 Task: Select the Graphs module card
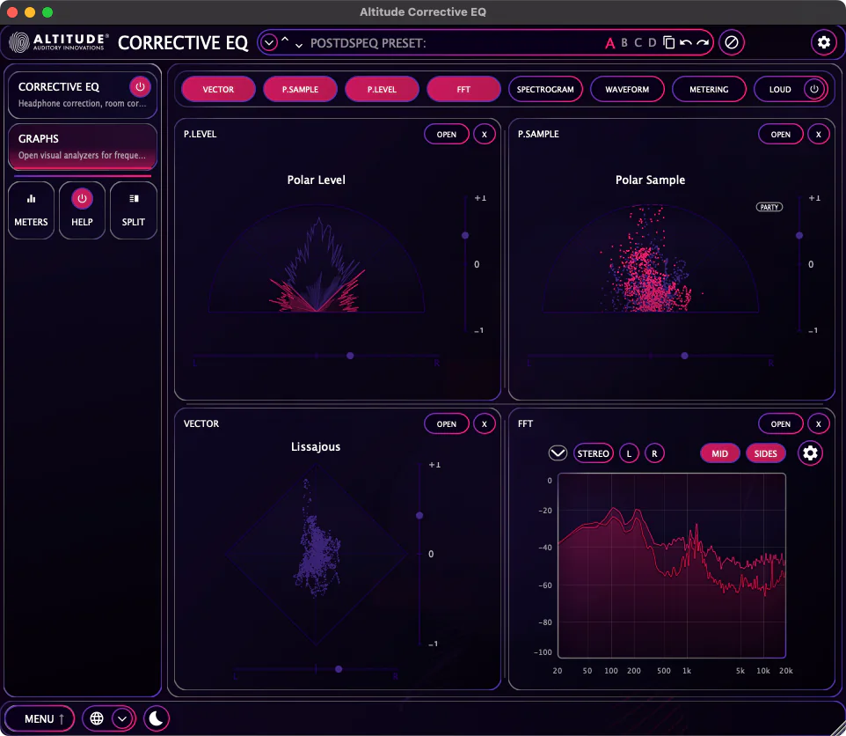[83, 146]
